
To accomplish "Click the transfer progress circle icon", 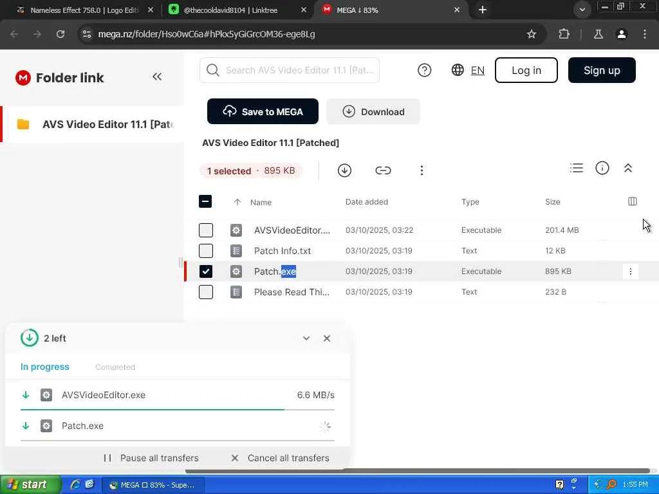I will click(x=30, y=338).
